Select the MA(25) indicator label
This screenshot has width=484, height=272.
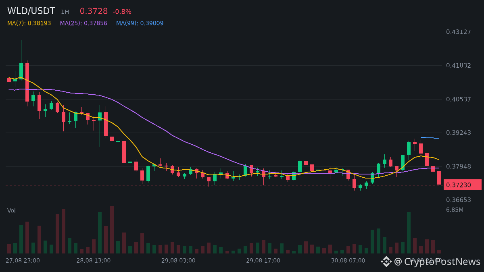coord(83,23)
